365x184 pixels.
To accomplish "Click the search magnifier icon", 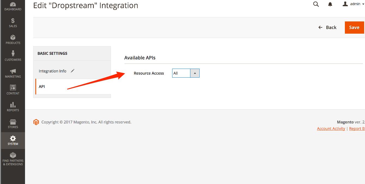I will pos(316,4).
